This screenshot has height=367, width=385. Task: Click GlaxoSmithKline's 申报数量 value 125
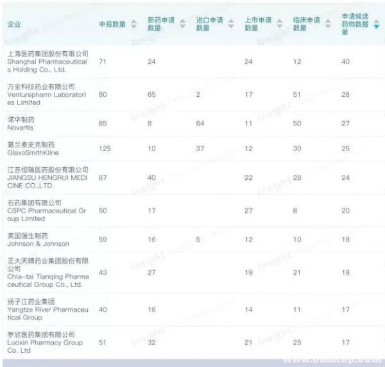[105, 149]
